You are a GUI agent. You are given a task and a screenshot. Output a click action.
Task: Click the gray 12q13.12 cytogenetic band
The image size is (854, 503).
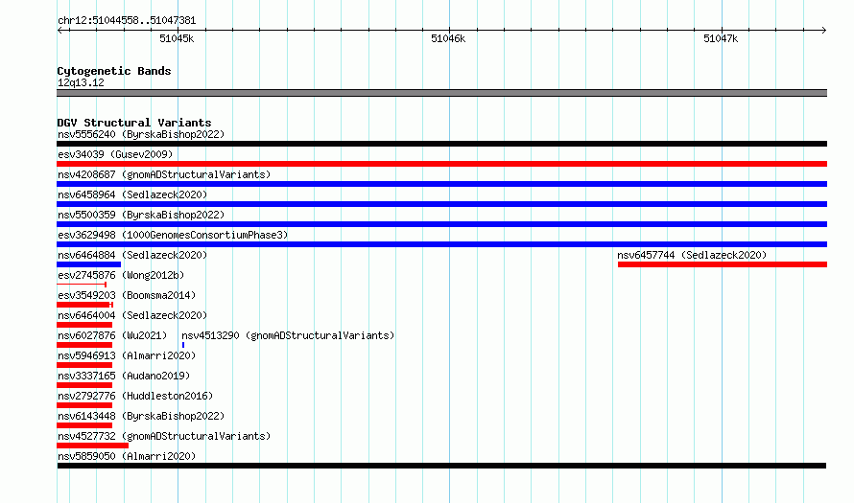pyautogui.click(x=441, y=93)
